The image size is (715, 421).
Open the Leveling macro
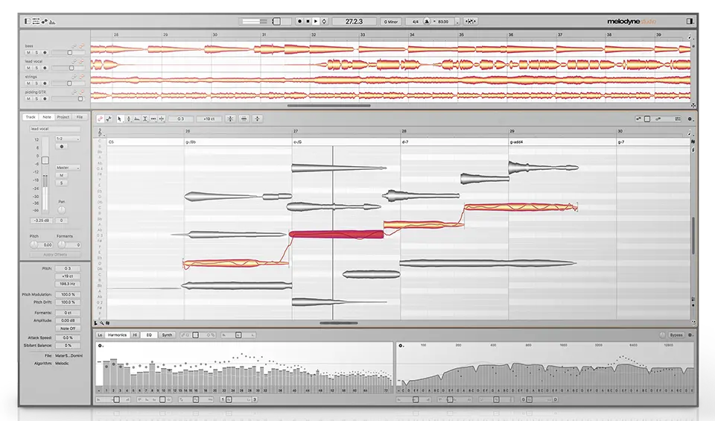tap(257, 118)
